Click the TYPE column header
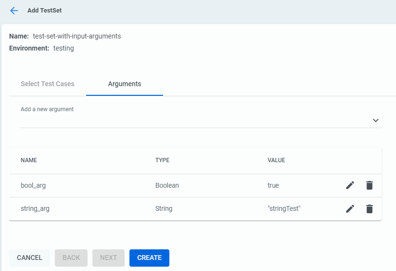The width and height of the screenshot is (396, 271). [x=162, y=160]
